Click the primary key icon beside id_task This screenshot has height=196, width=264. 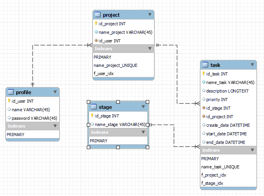click(203, 73)
